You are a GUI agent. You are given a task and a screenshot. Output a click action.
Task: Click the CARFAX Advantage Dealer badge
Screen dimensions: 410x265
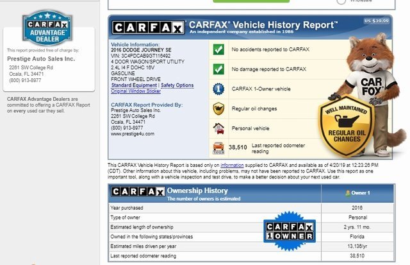(x=49, y=29)
